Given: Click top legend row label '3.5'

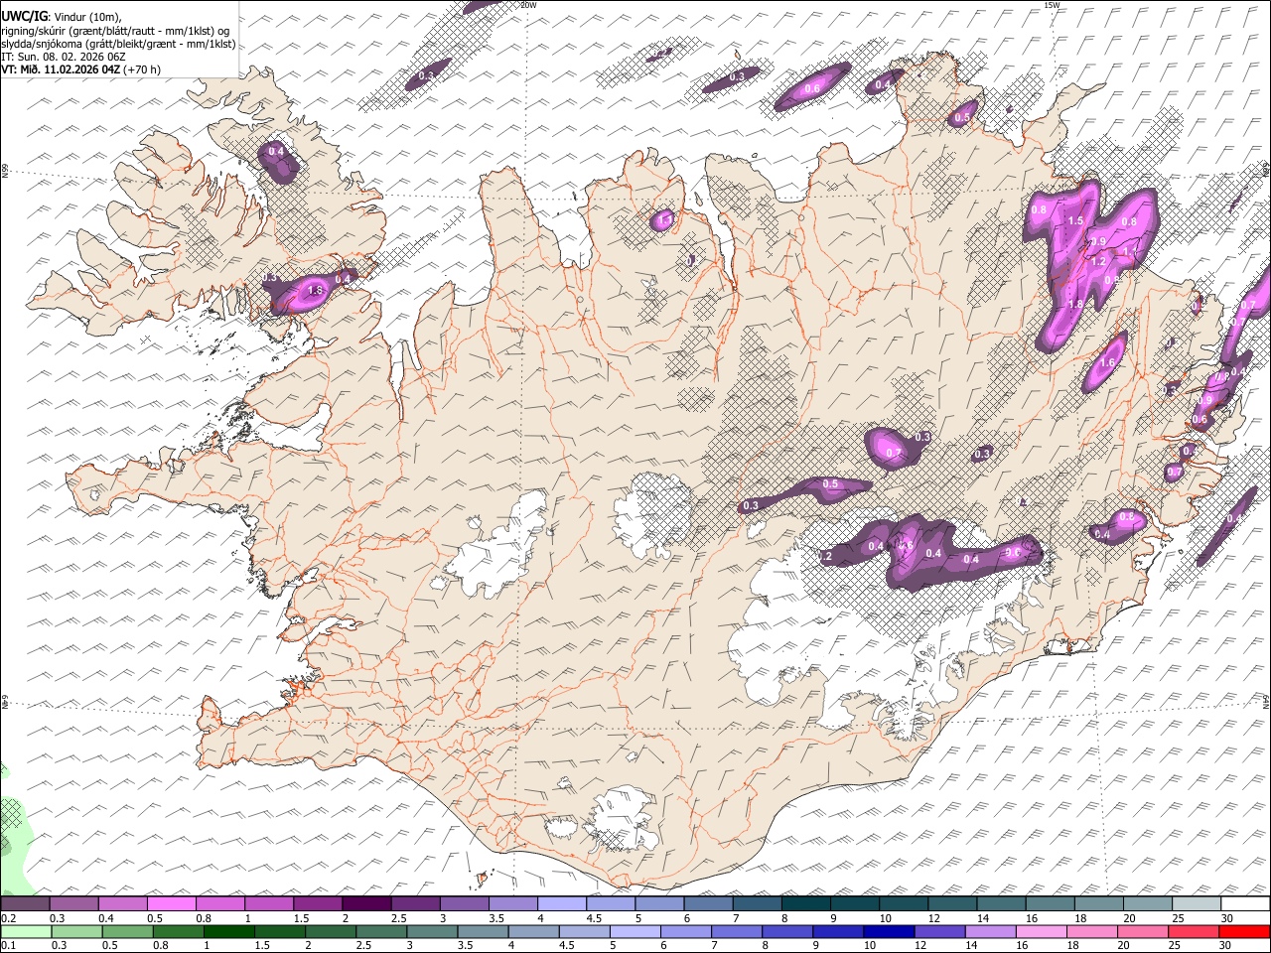Looking at the screenshot, I should (x=496, y=918).
